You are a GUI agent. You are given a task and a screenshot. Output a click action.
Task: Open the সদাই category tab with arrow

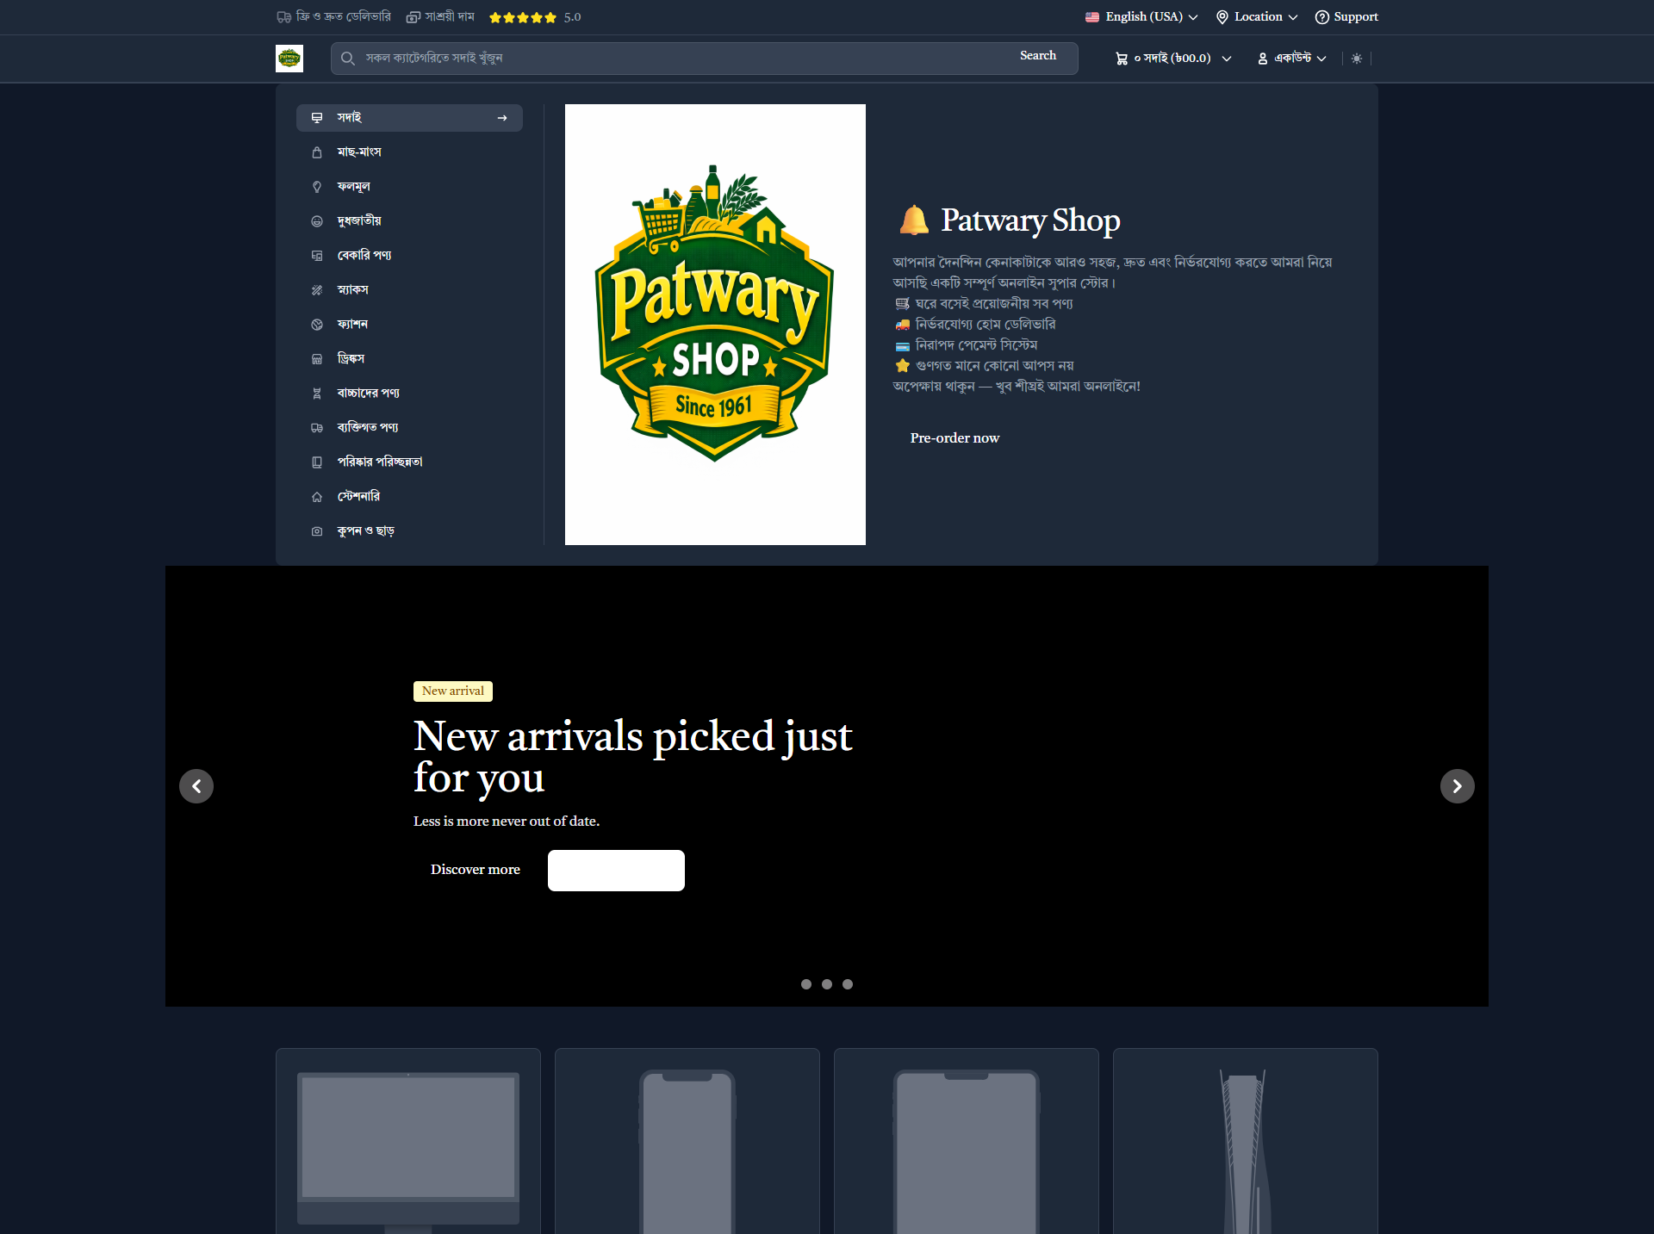409,117
